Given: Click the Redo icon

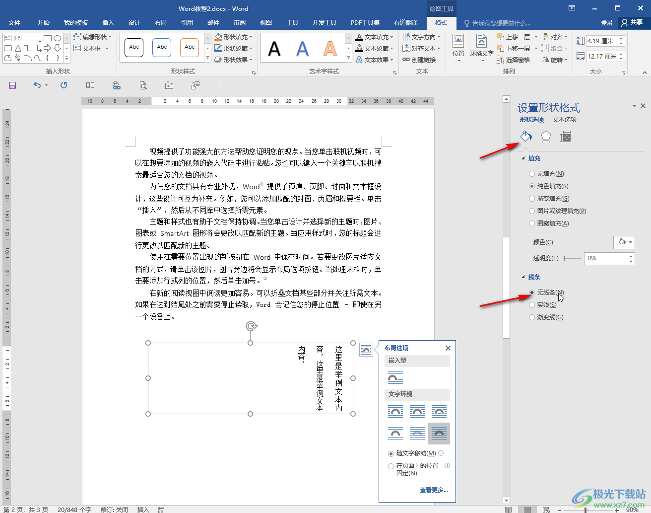Looking at the screenshot, I should [64, 85].
